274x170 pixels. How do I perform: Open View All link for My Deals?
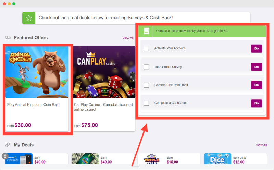(x=261, y=145)
